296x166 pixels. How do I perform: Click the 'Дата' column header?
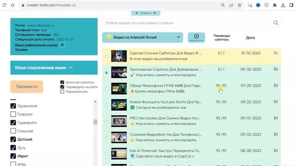click(250, 38)
